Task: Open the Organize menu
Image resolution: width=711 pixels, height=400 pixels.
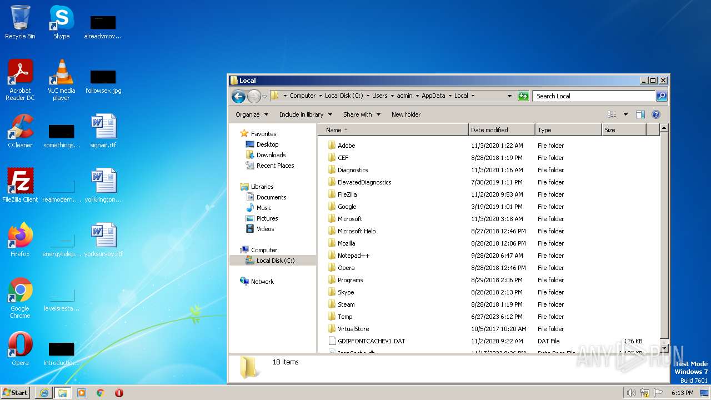Action: click(252, 114)
